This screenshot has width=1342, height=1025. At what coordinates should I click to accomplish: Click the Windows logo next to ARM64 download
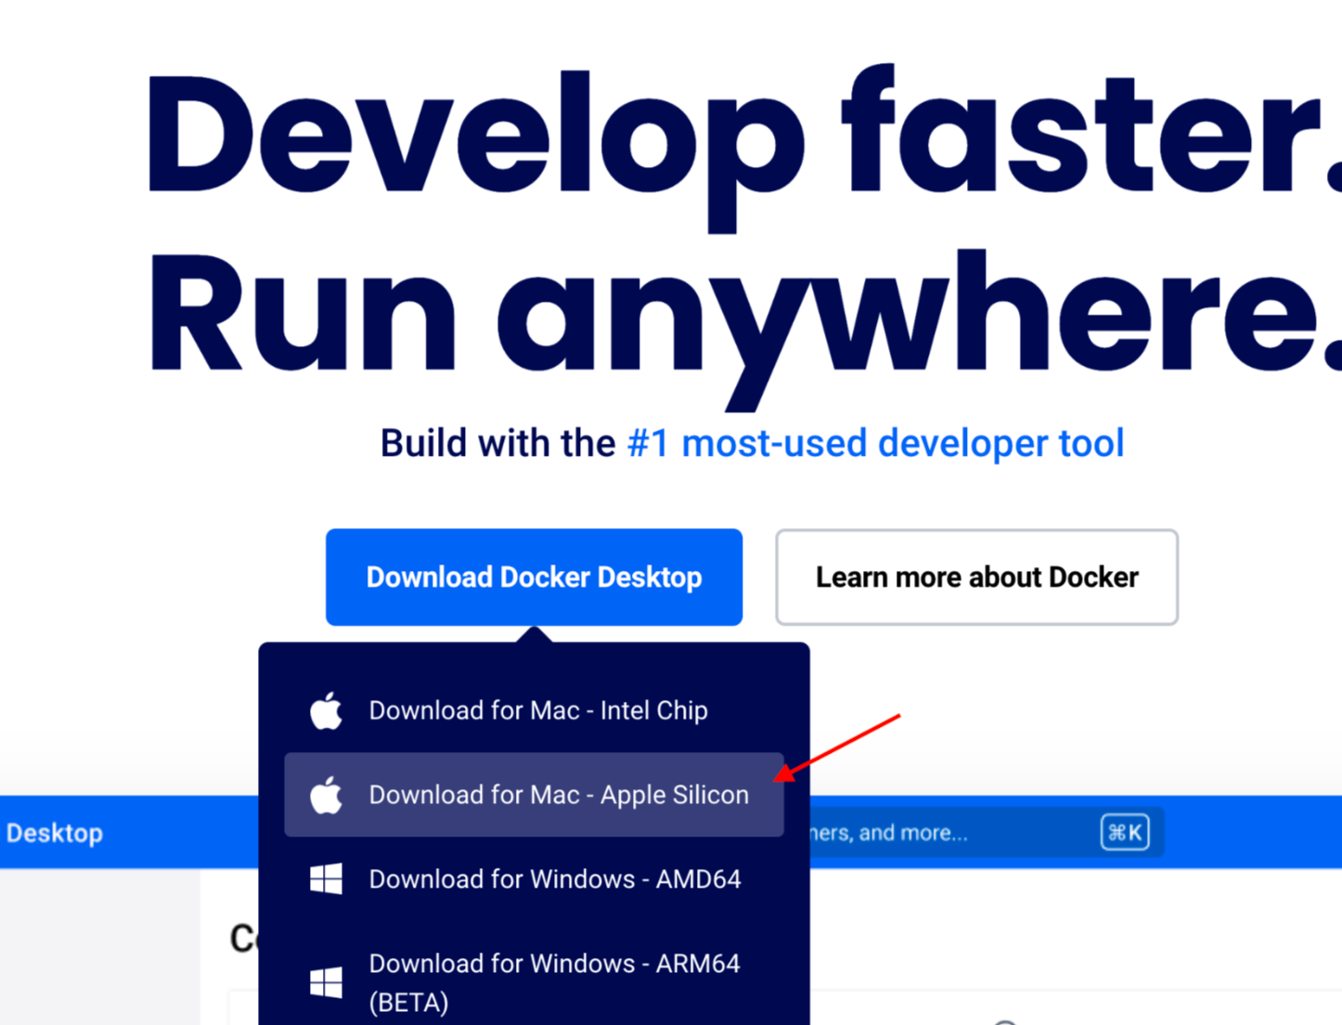(x=326, y=982)
